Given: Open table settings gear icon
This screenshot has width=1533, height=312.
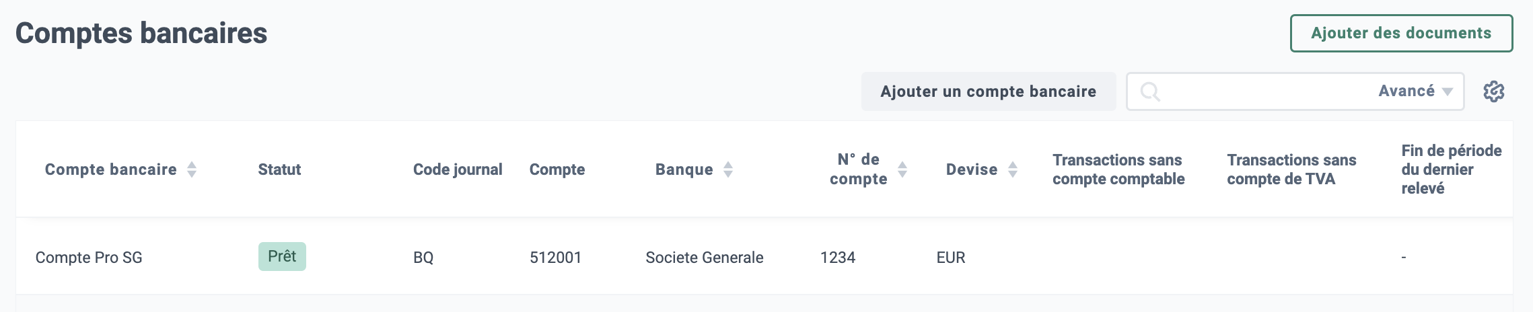Looking at the screenshot, I should (x=1493, y=91).
